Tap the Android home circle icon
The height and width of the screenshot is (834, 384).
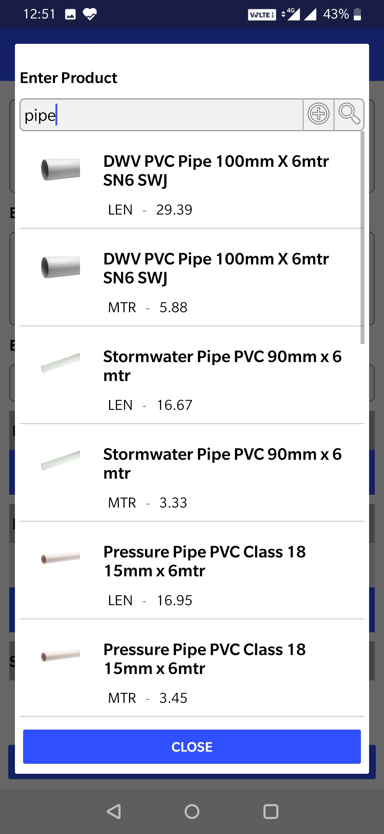pos(192,812)
